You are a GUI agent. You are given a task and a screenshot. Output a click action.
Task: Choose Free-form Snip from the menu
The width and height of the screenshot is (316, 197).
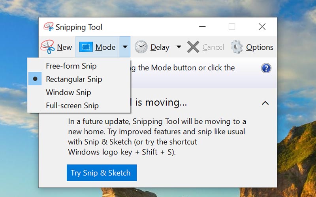tap(71, 66)
